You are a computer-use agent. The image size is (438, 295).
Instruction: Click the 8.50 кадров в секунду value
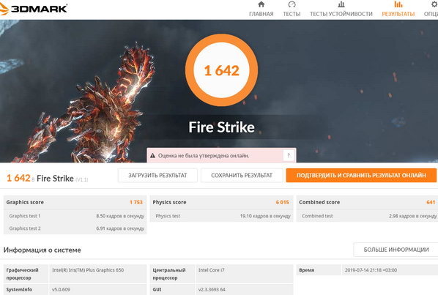click(x=120, y=216)
